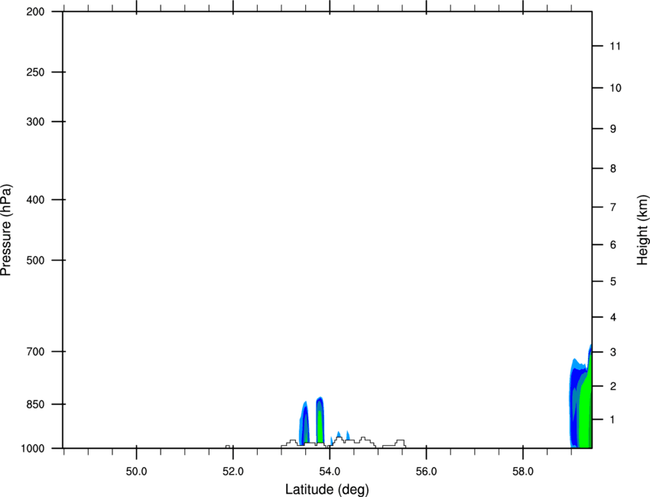Select the 1000 pressure tick label

click(33, 449)
